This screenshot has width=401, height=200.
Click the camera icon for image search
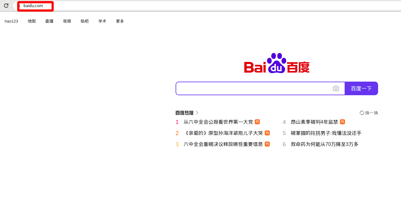pos(336,88)
